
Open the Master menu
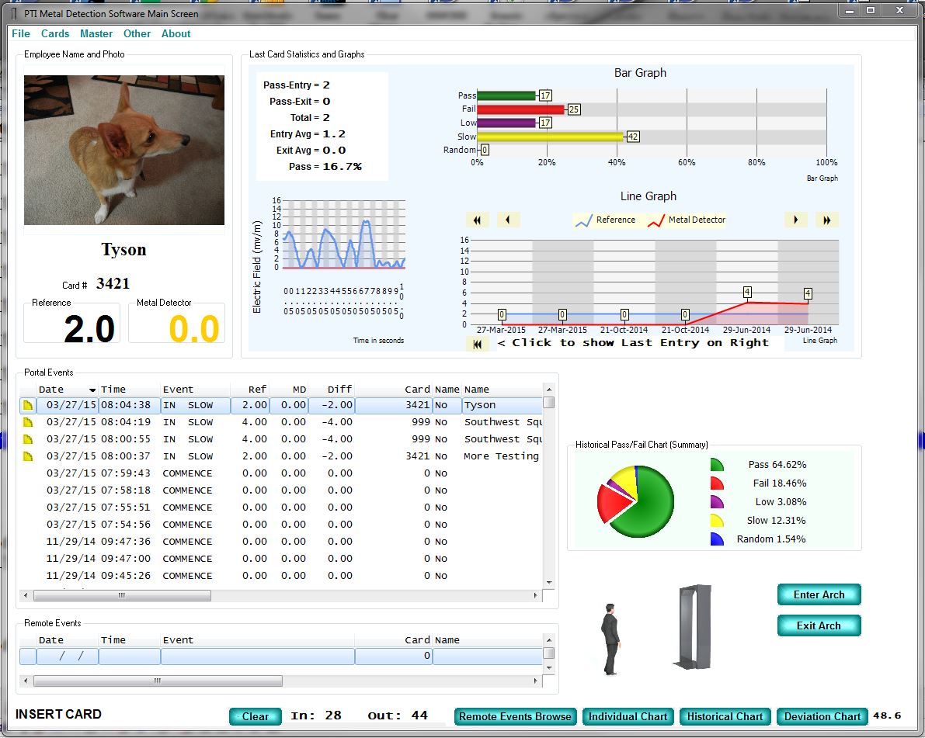96,33
